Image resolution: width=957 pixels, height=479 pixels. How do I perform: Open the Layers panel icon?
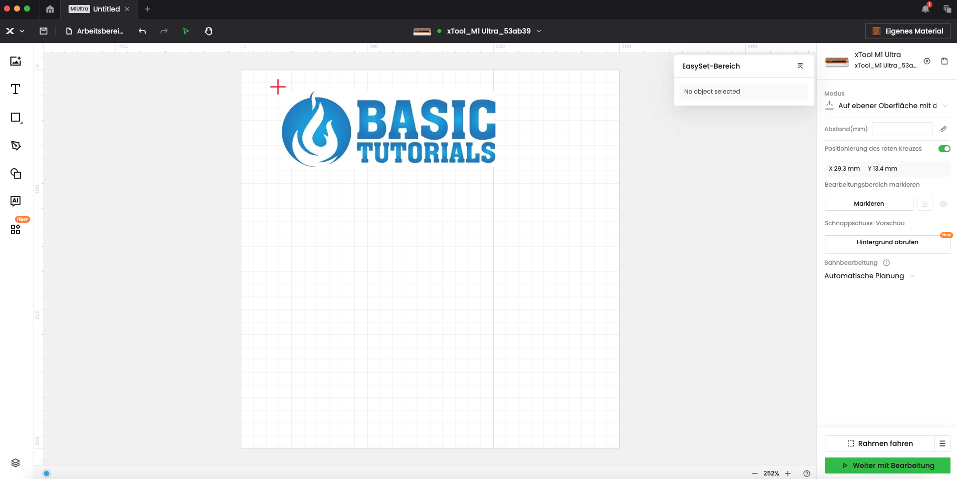pyautogui.click(x=16, y=462)
